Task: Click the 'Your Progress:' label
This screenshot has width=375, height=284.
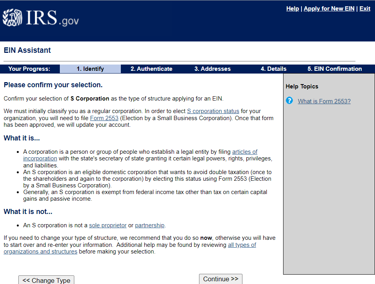Action: pyautogui.click(x=29, y=69)
